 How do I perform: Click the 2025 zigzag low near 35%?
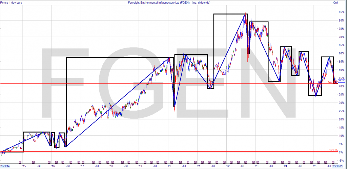point(315,96)
